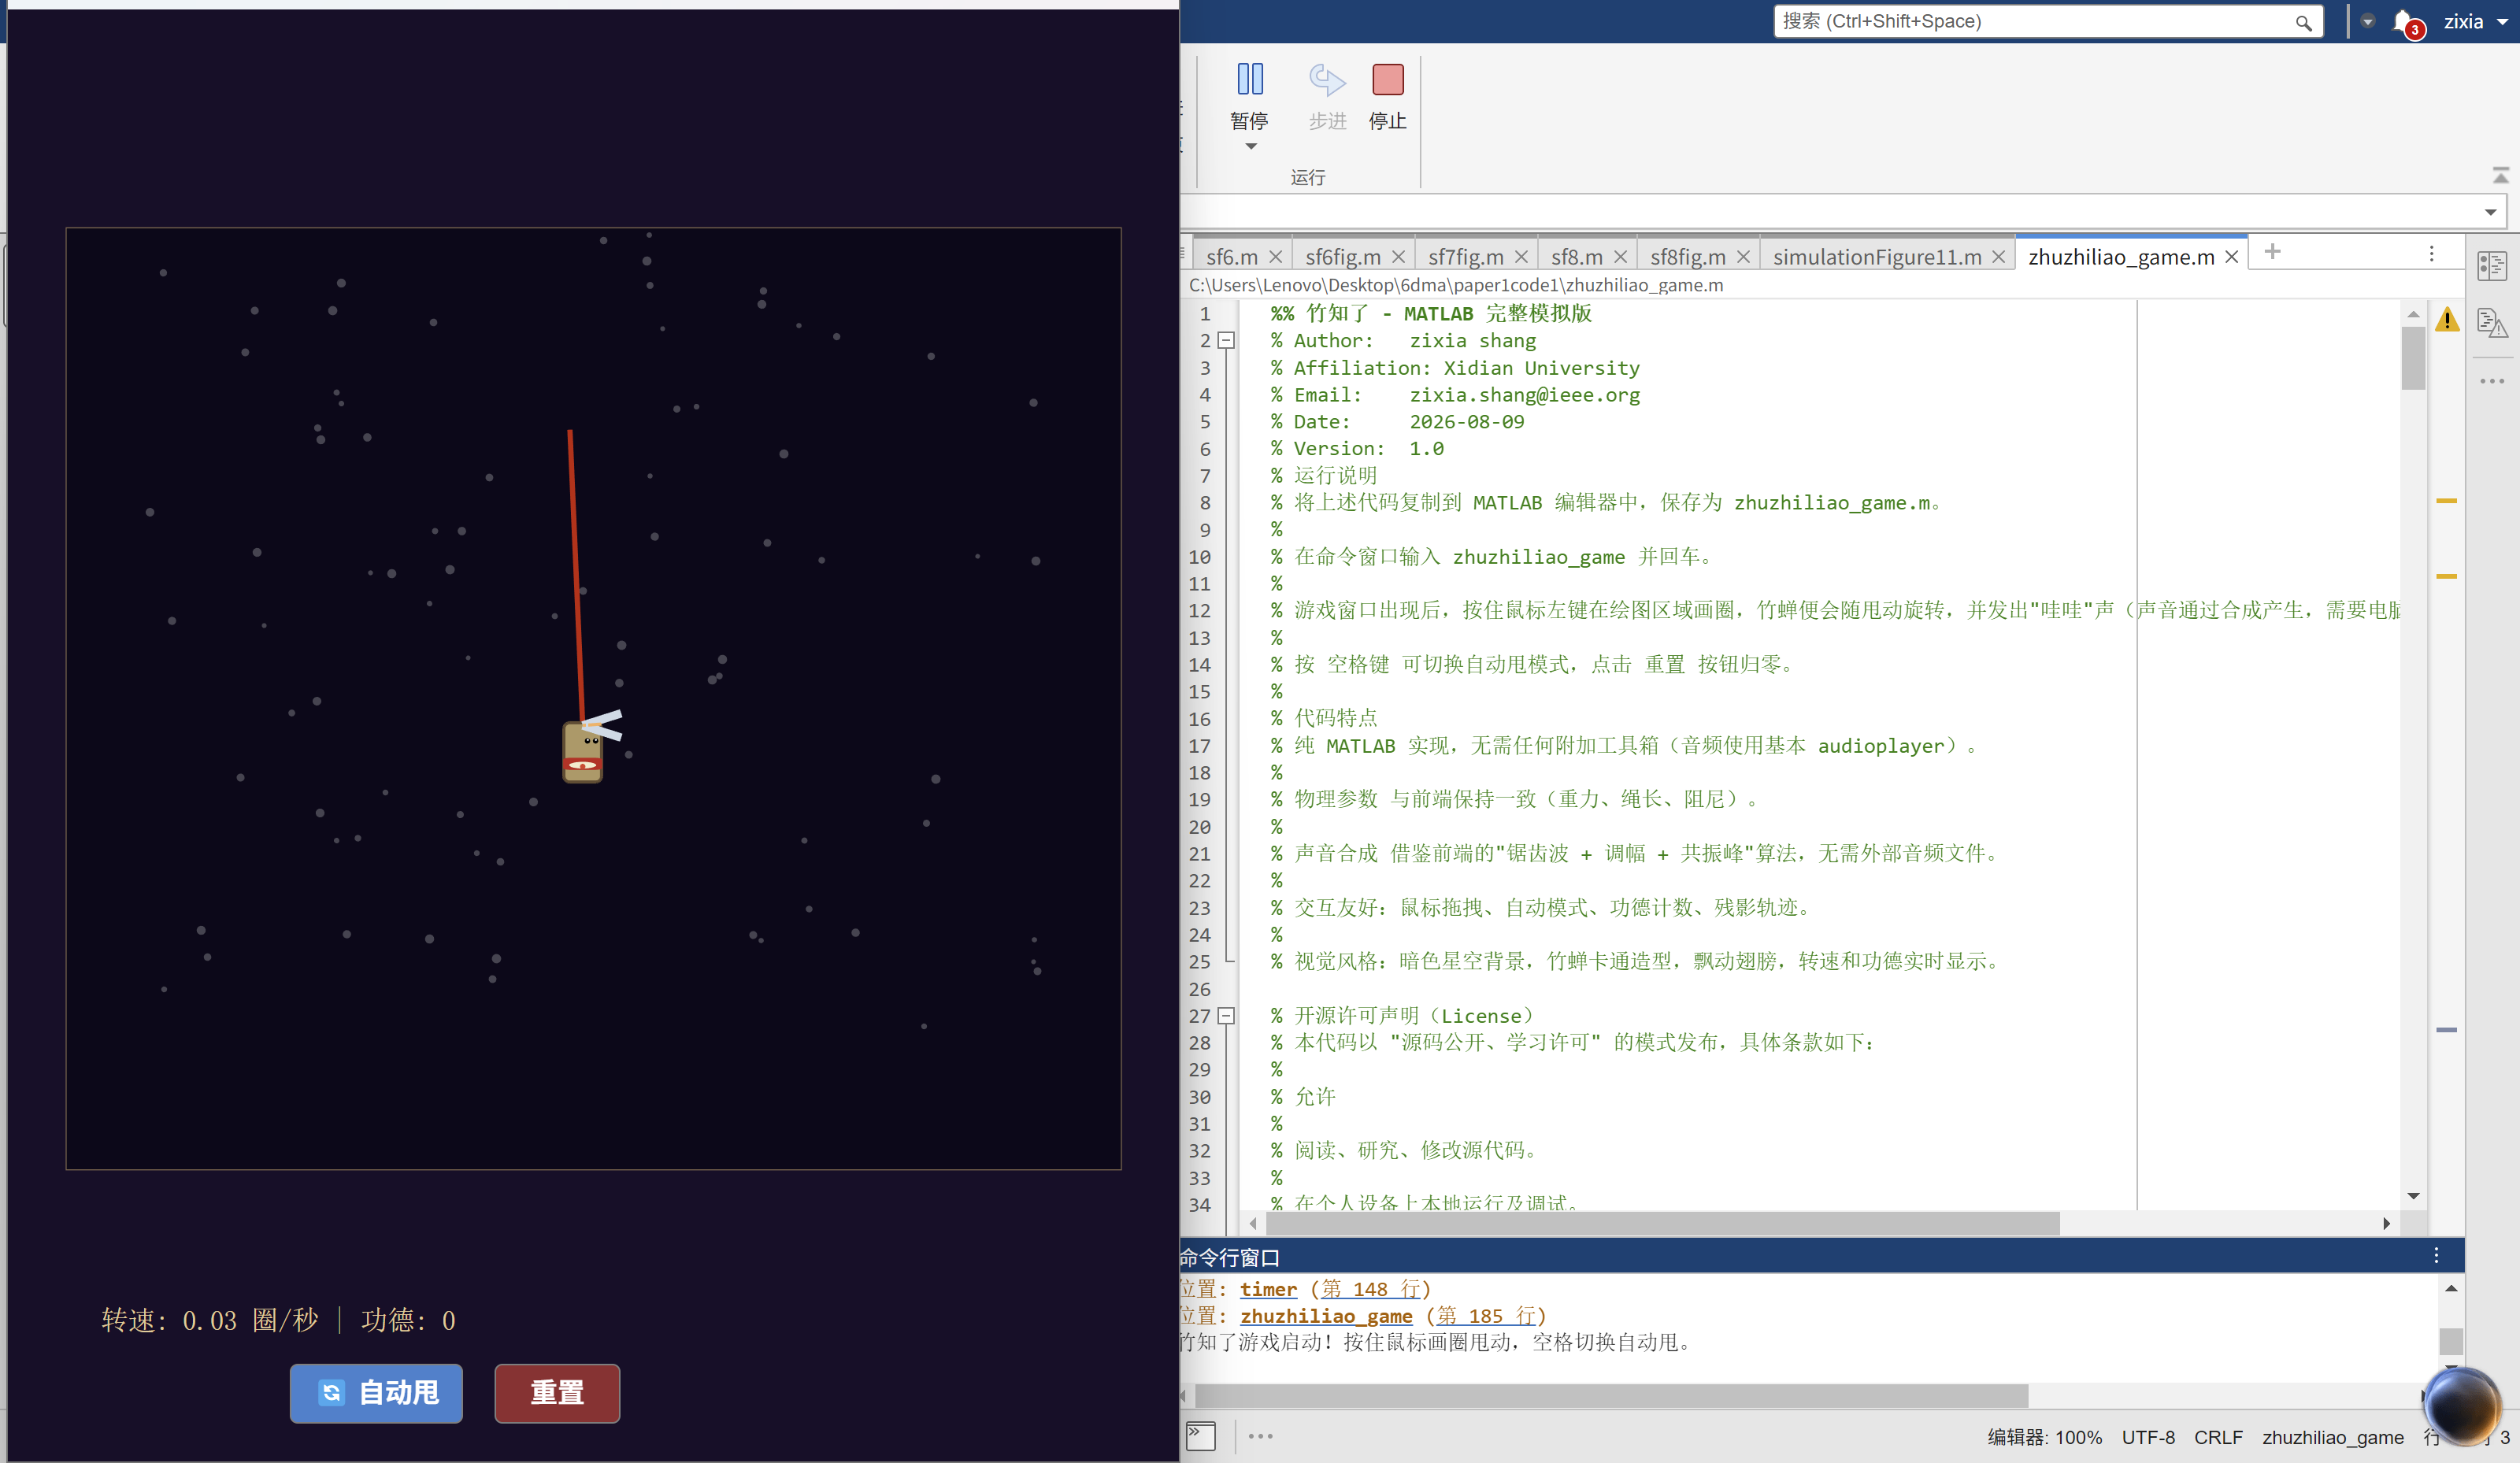Close the zhuzhiliao_game.m tab
This screenshot has width=2520, height=1463.
coord(2231,257)
